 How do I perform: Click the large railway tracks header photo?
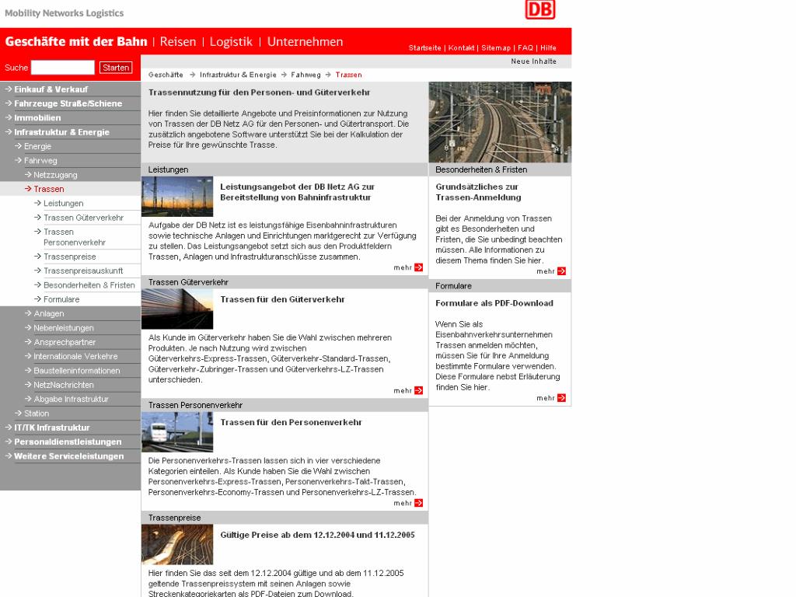click(x=500, y=122)
